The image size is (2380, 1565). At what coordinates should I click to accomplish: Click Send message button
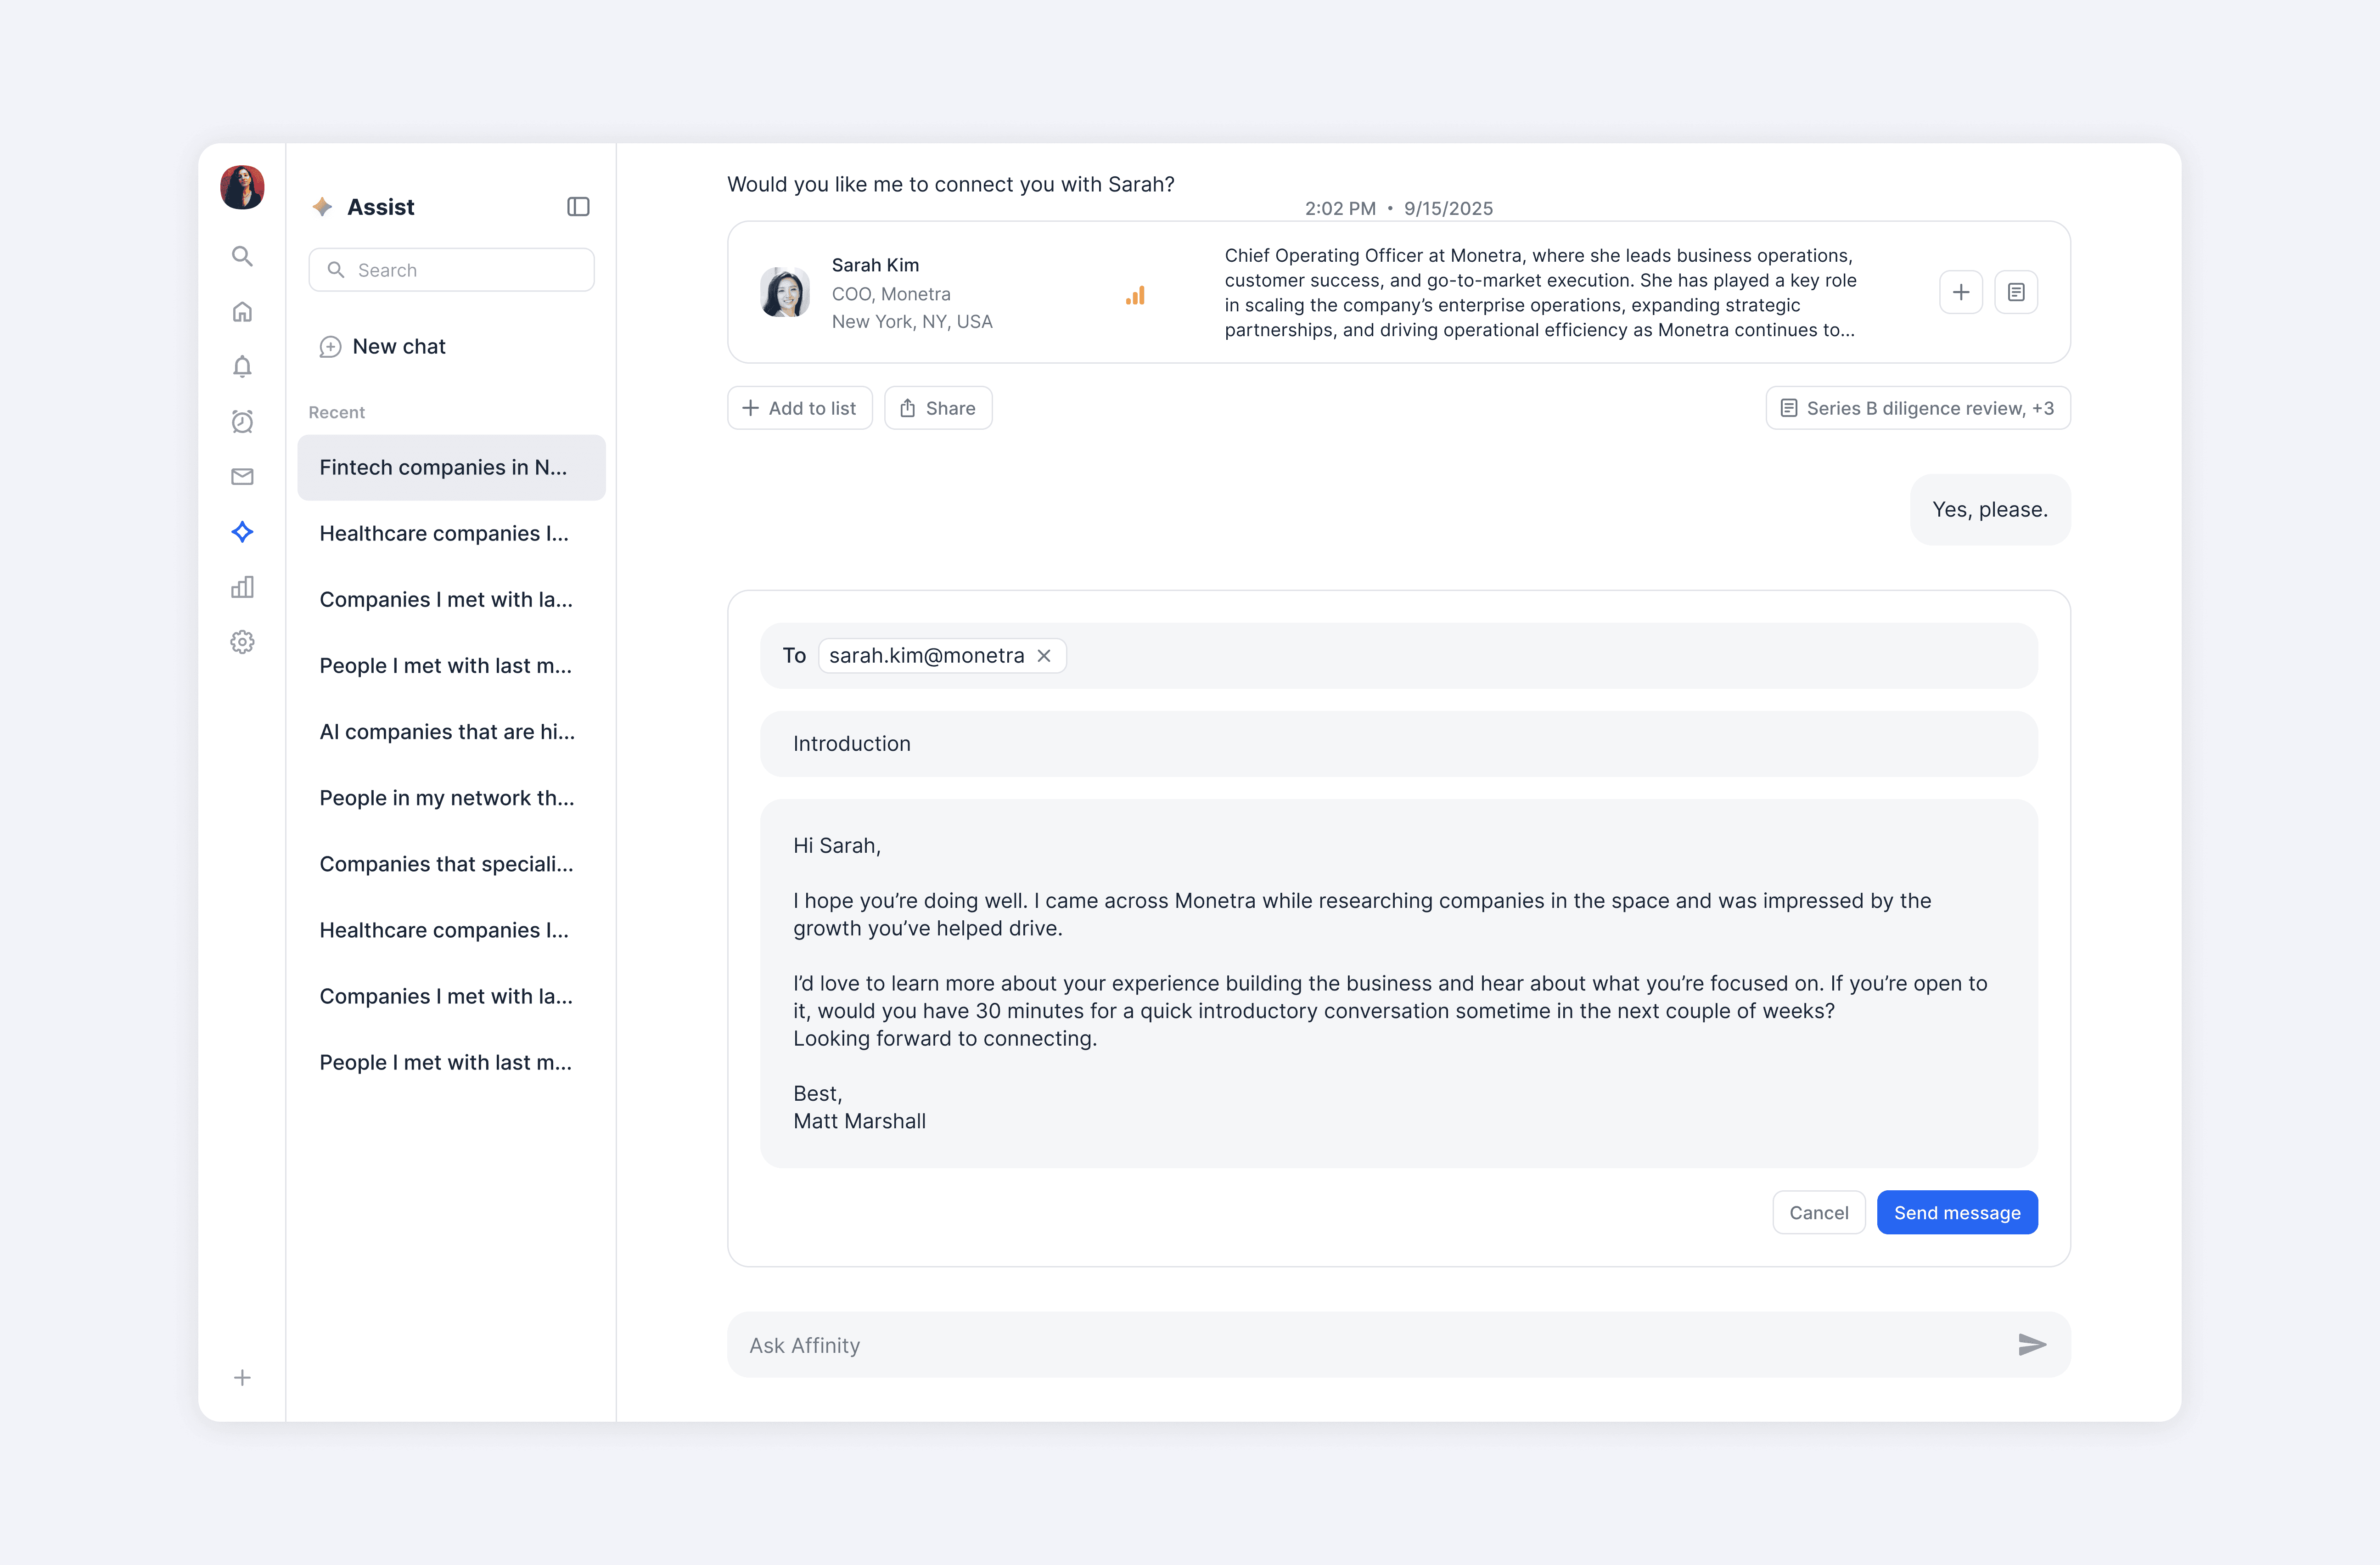(x=1957, y=1213)
